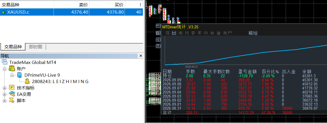Click the 2026.09.02 date row
Screen dimensions: 327x123
pyautogui.click(x=172, y=100)
